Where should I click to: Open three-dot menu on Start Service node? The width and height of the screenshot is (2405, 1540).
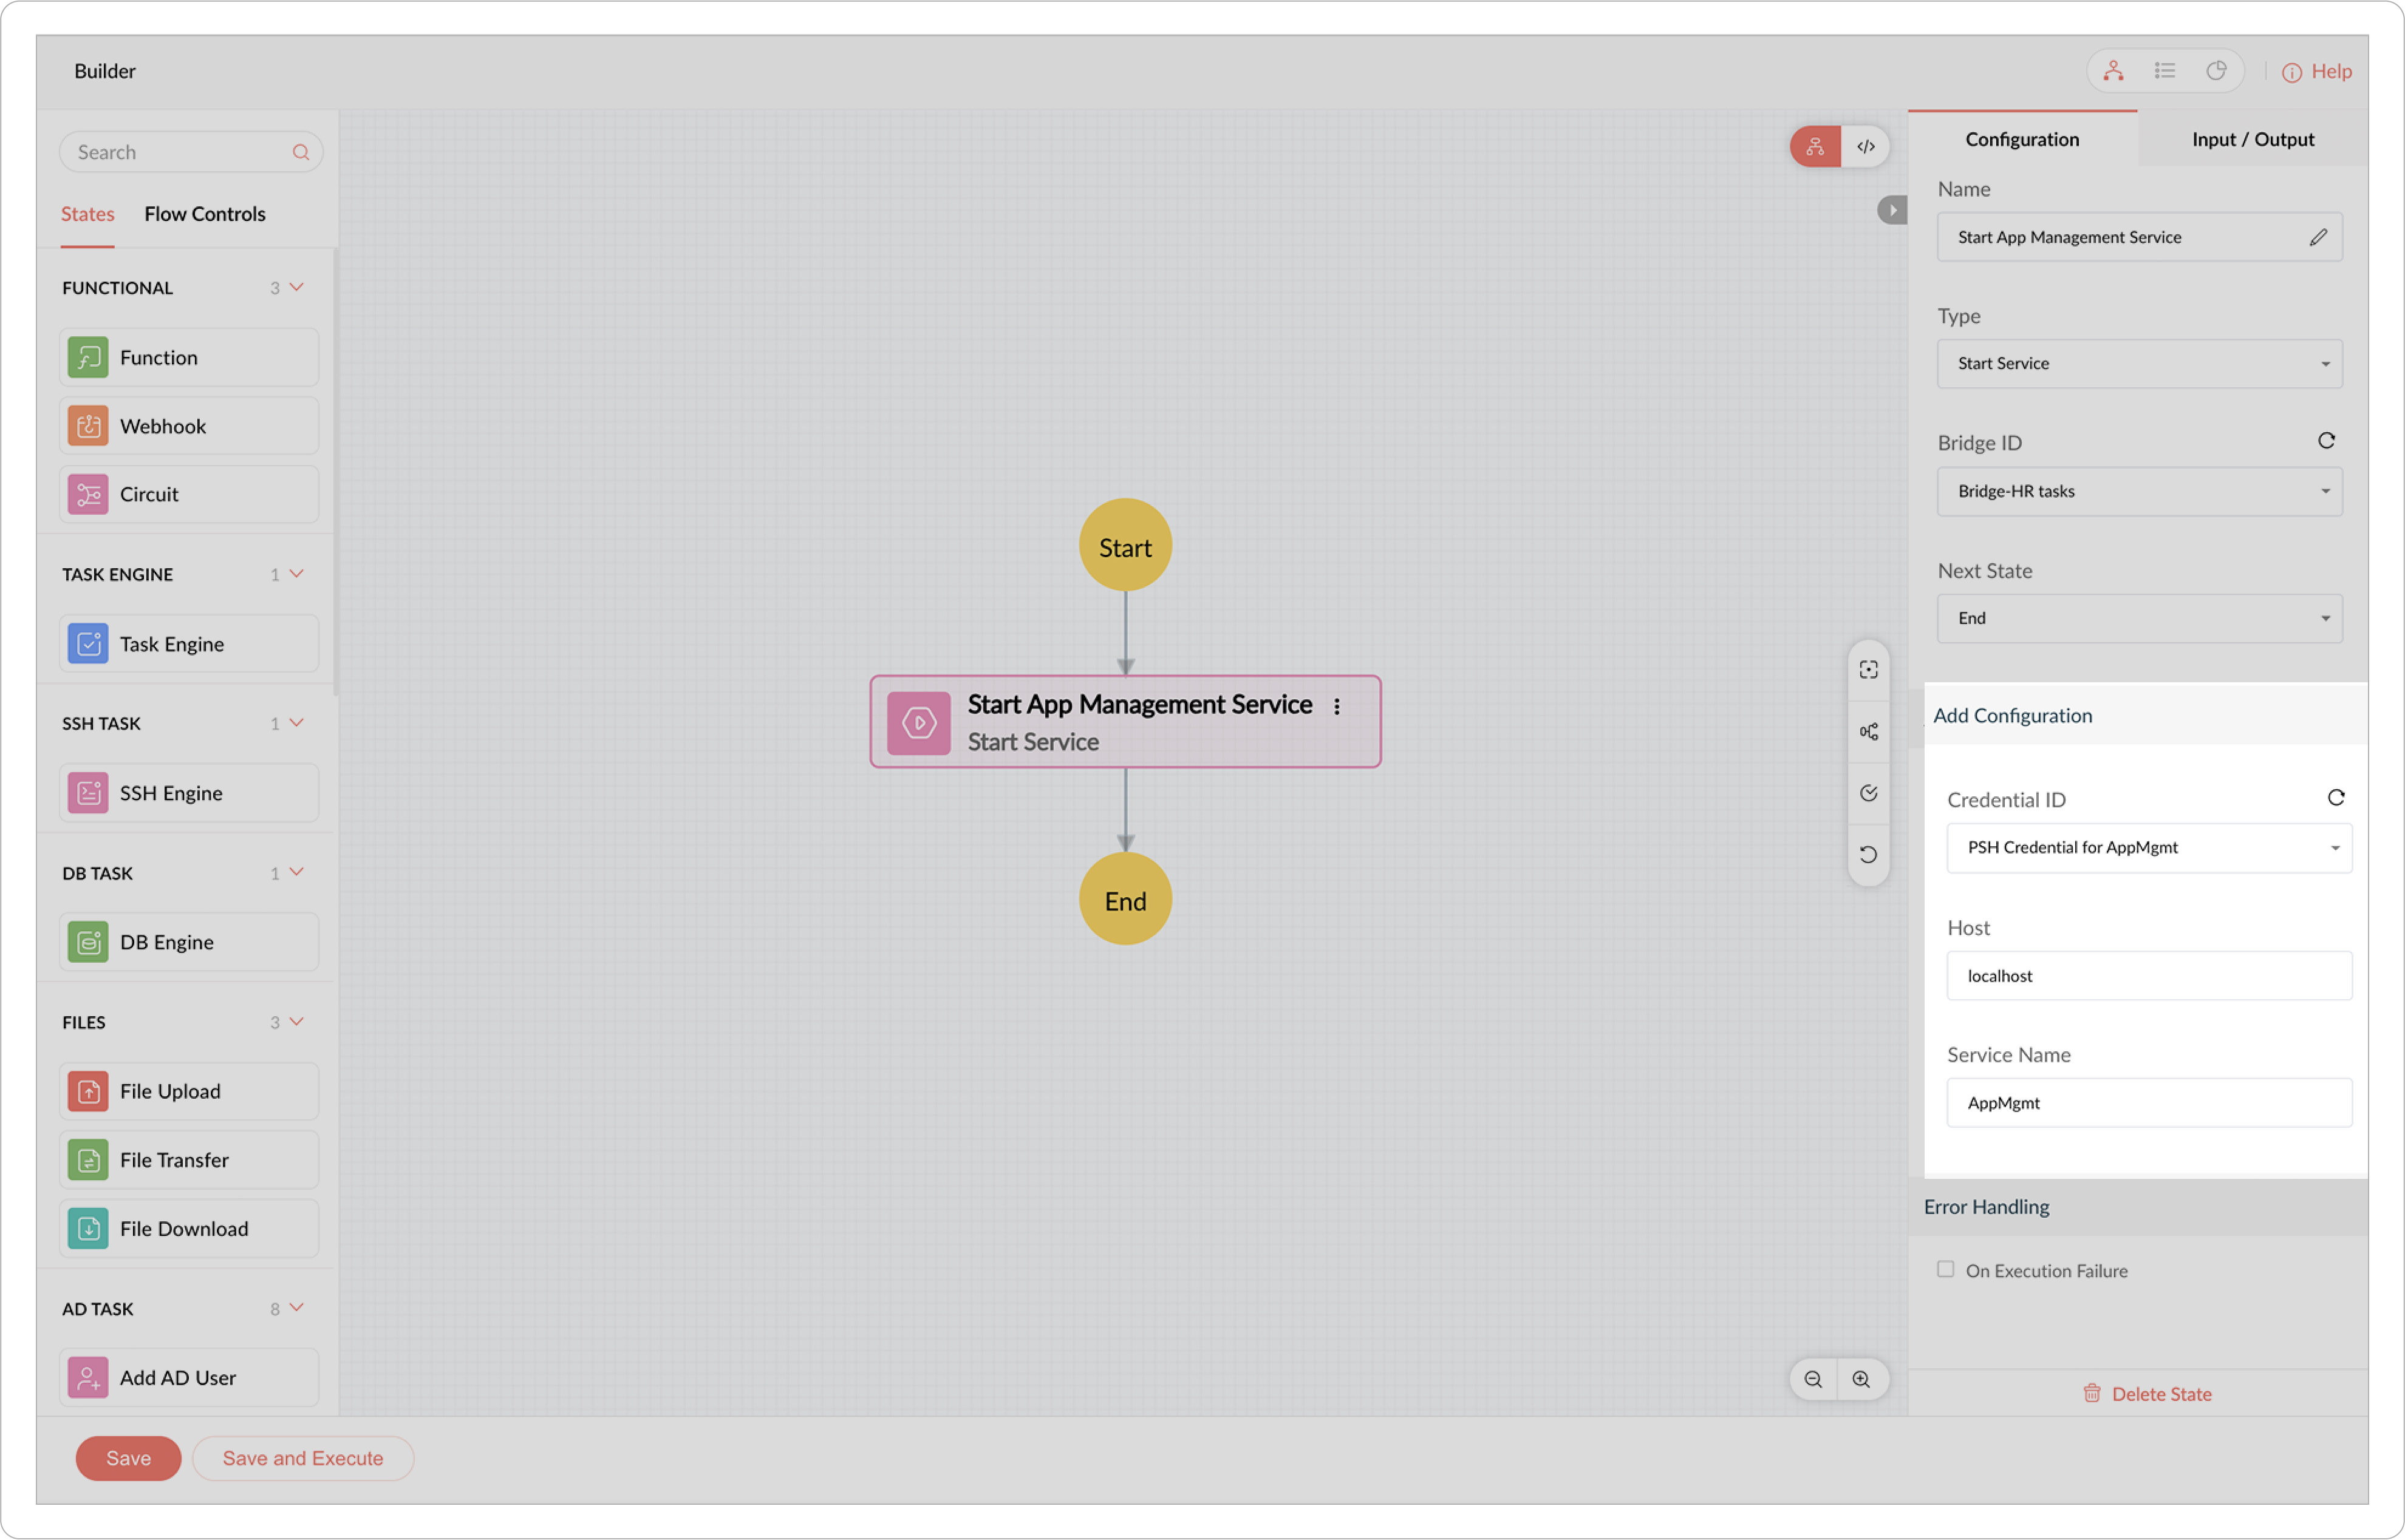[x=1337, y=706]
